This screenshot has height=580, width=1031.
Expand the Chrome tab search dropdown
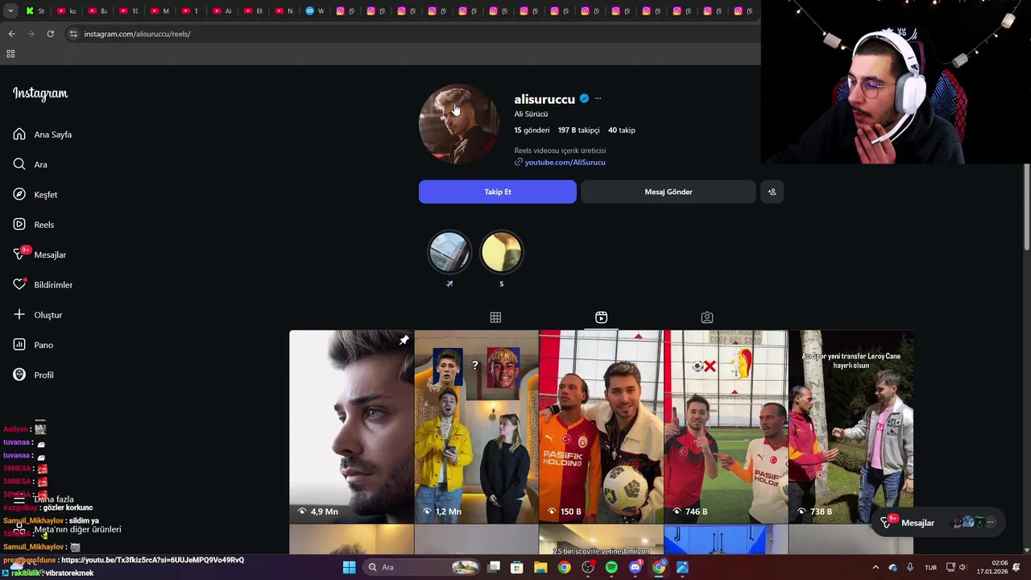point(10,11)
